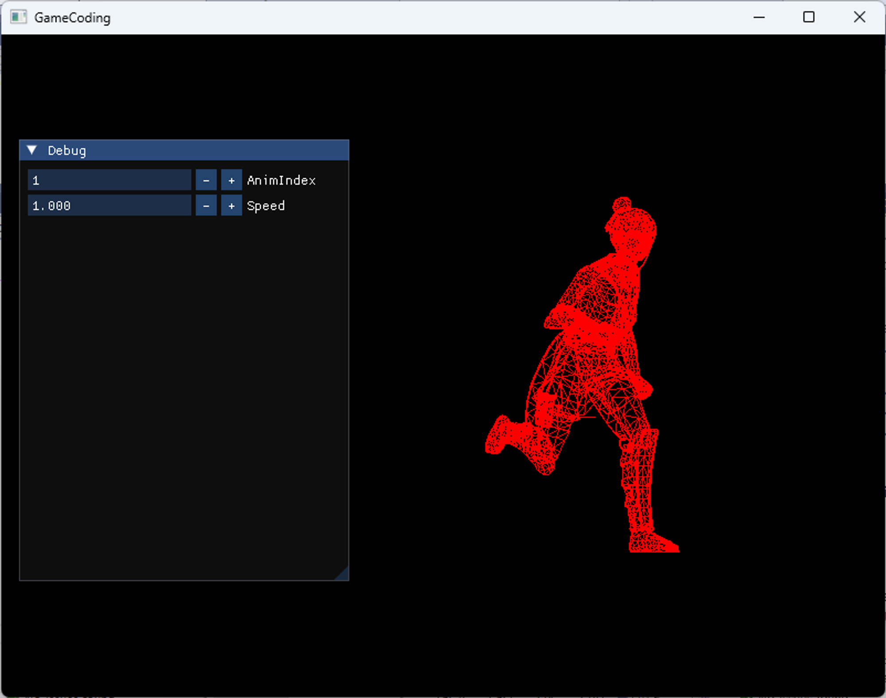
Task: Close the GameCoding window
Action: pyautogui.click(x=859, y=17)
